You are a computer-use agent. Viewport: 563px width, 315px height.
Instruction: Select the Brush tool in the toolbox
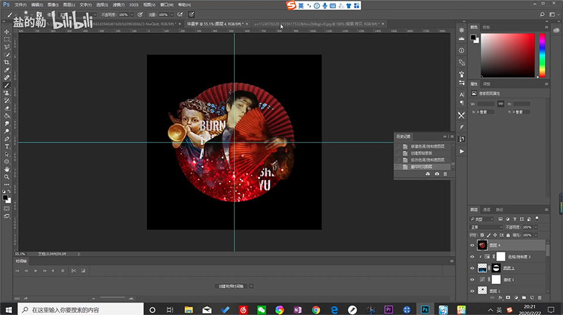click(6, 85)
